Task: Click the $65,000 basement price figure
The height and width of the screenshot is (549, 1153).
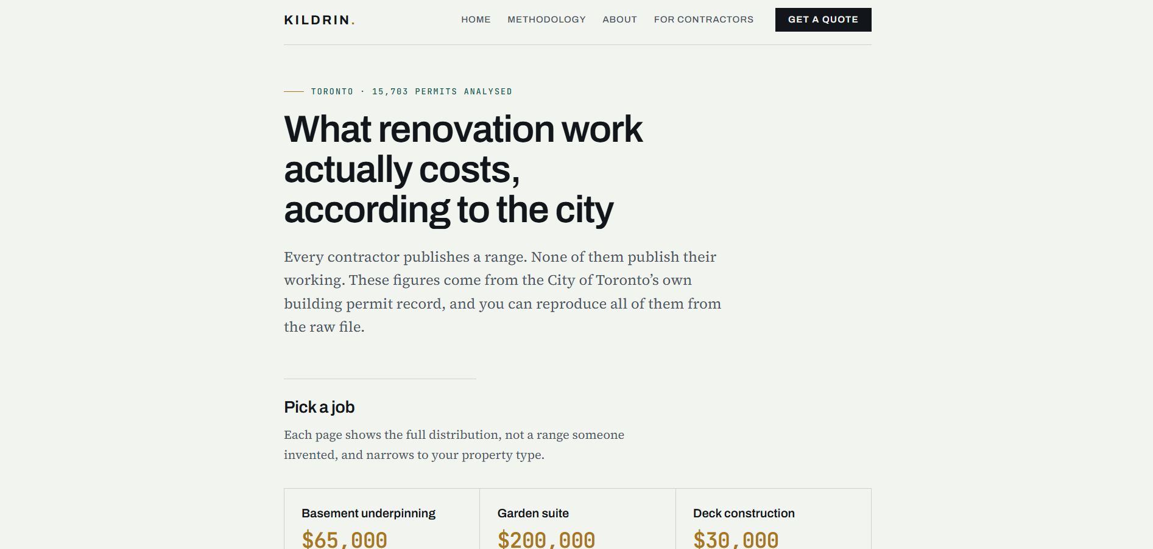Action: [345, 540]
